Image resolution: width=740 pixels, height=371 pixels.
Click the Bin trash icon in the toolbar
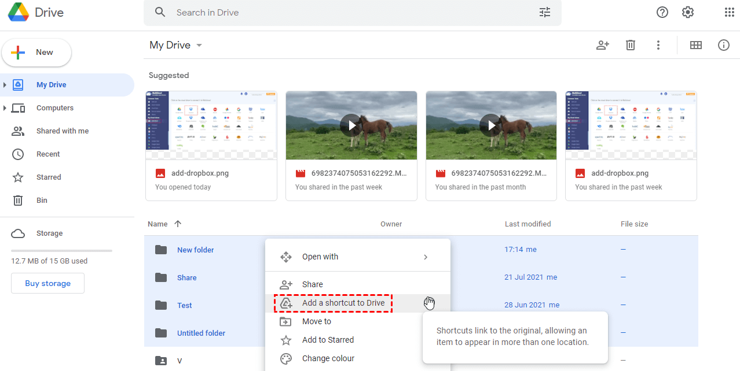pyautogui.click(x=630, y=44)
